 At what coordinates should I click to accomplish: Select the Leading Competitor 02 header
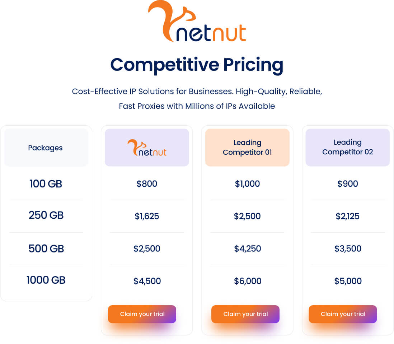click(x=347, y=148)
